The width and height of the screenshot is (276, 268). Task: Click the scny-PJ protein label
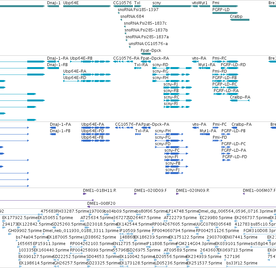(x=172, y=170)
